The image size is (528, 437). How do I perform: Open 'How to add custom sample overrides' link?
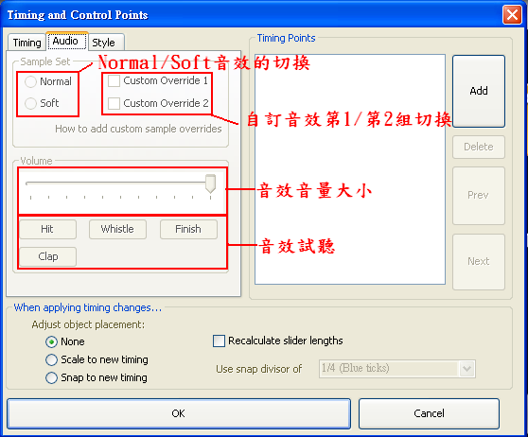[138, 129]
